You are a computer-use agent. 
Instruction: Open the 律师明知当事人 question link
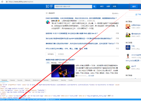(80, 43)
